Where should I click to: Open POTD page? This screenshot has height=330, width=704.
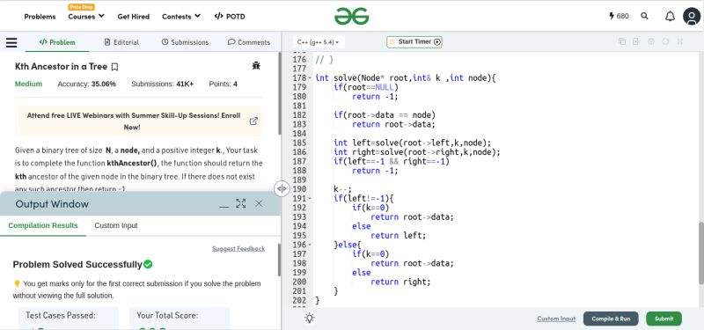tap(230, 16)
